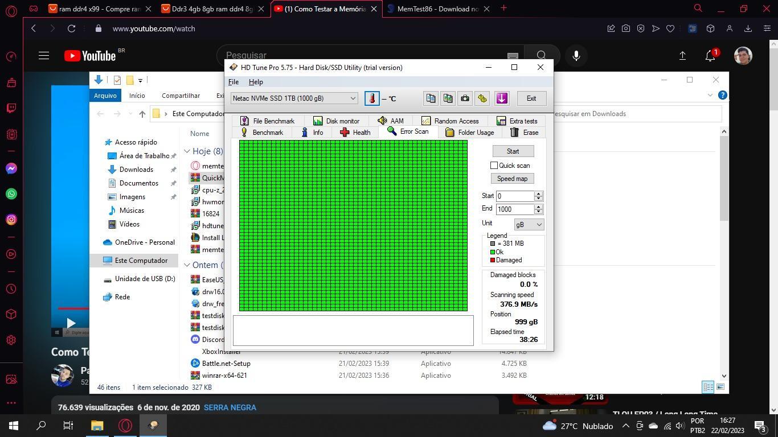This screenshot has width=778, height=437.
Task: Open the drive selection dropdown
Action: tap(294, 98)
